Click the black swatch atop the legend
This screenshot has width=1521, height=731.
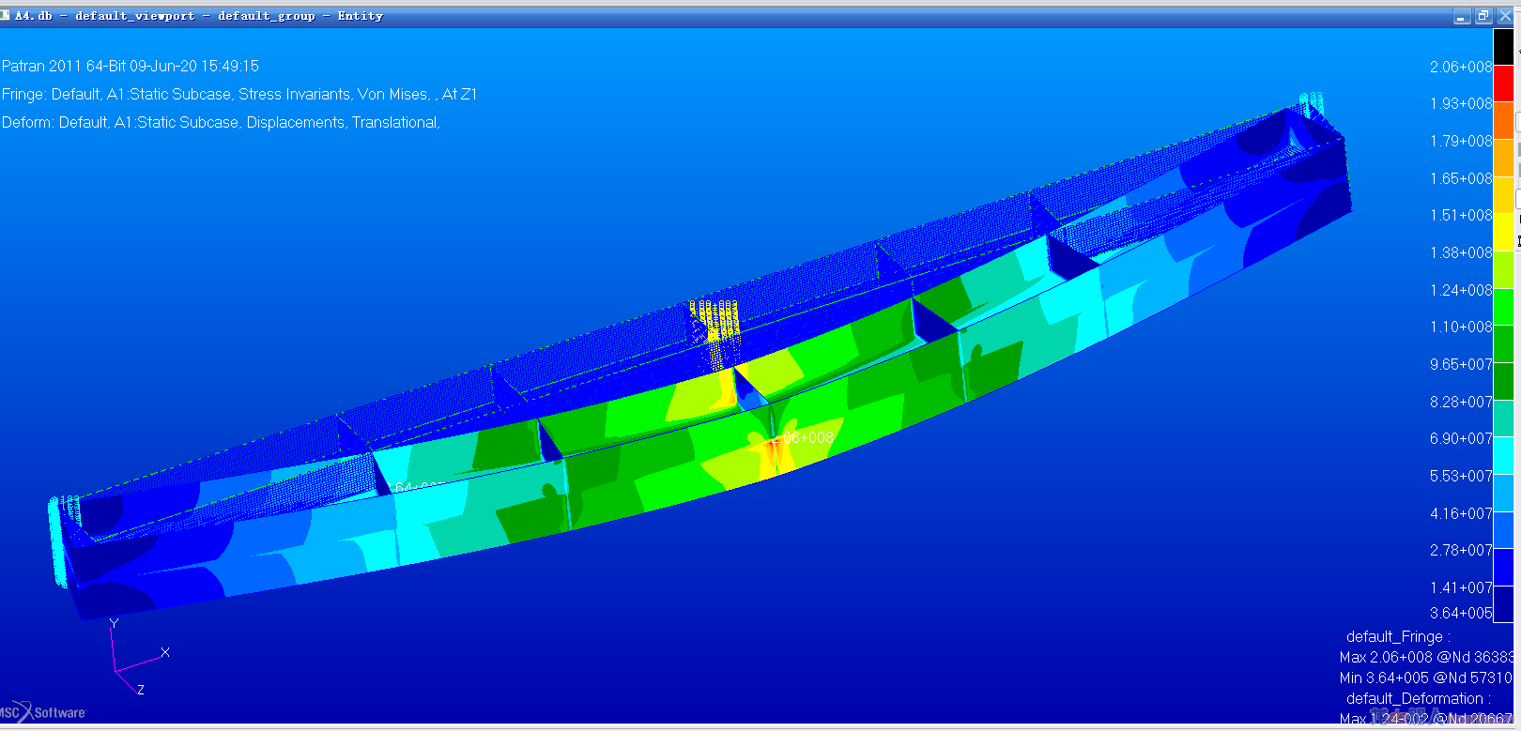[x=1503, y=47]
